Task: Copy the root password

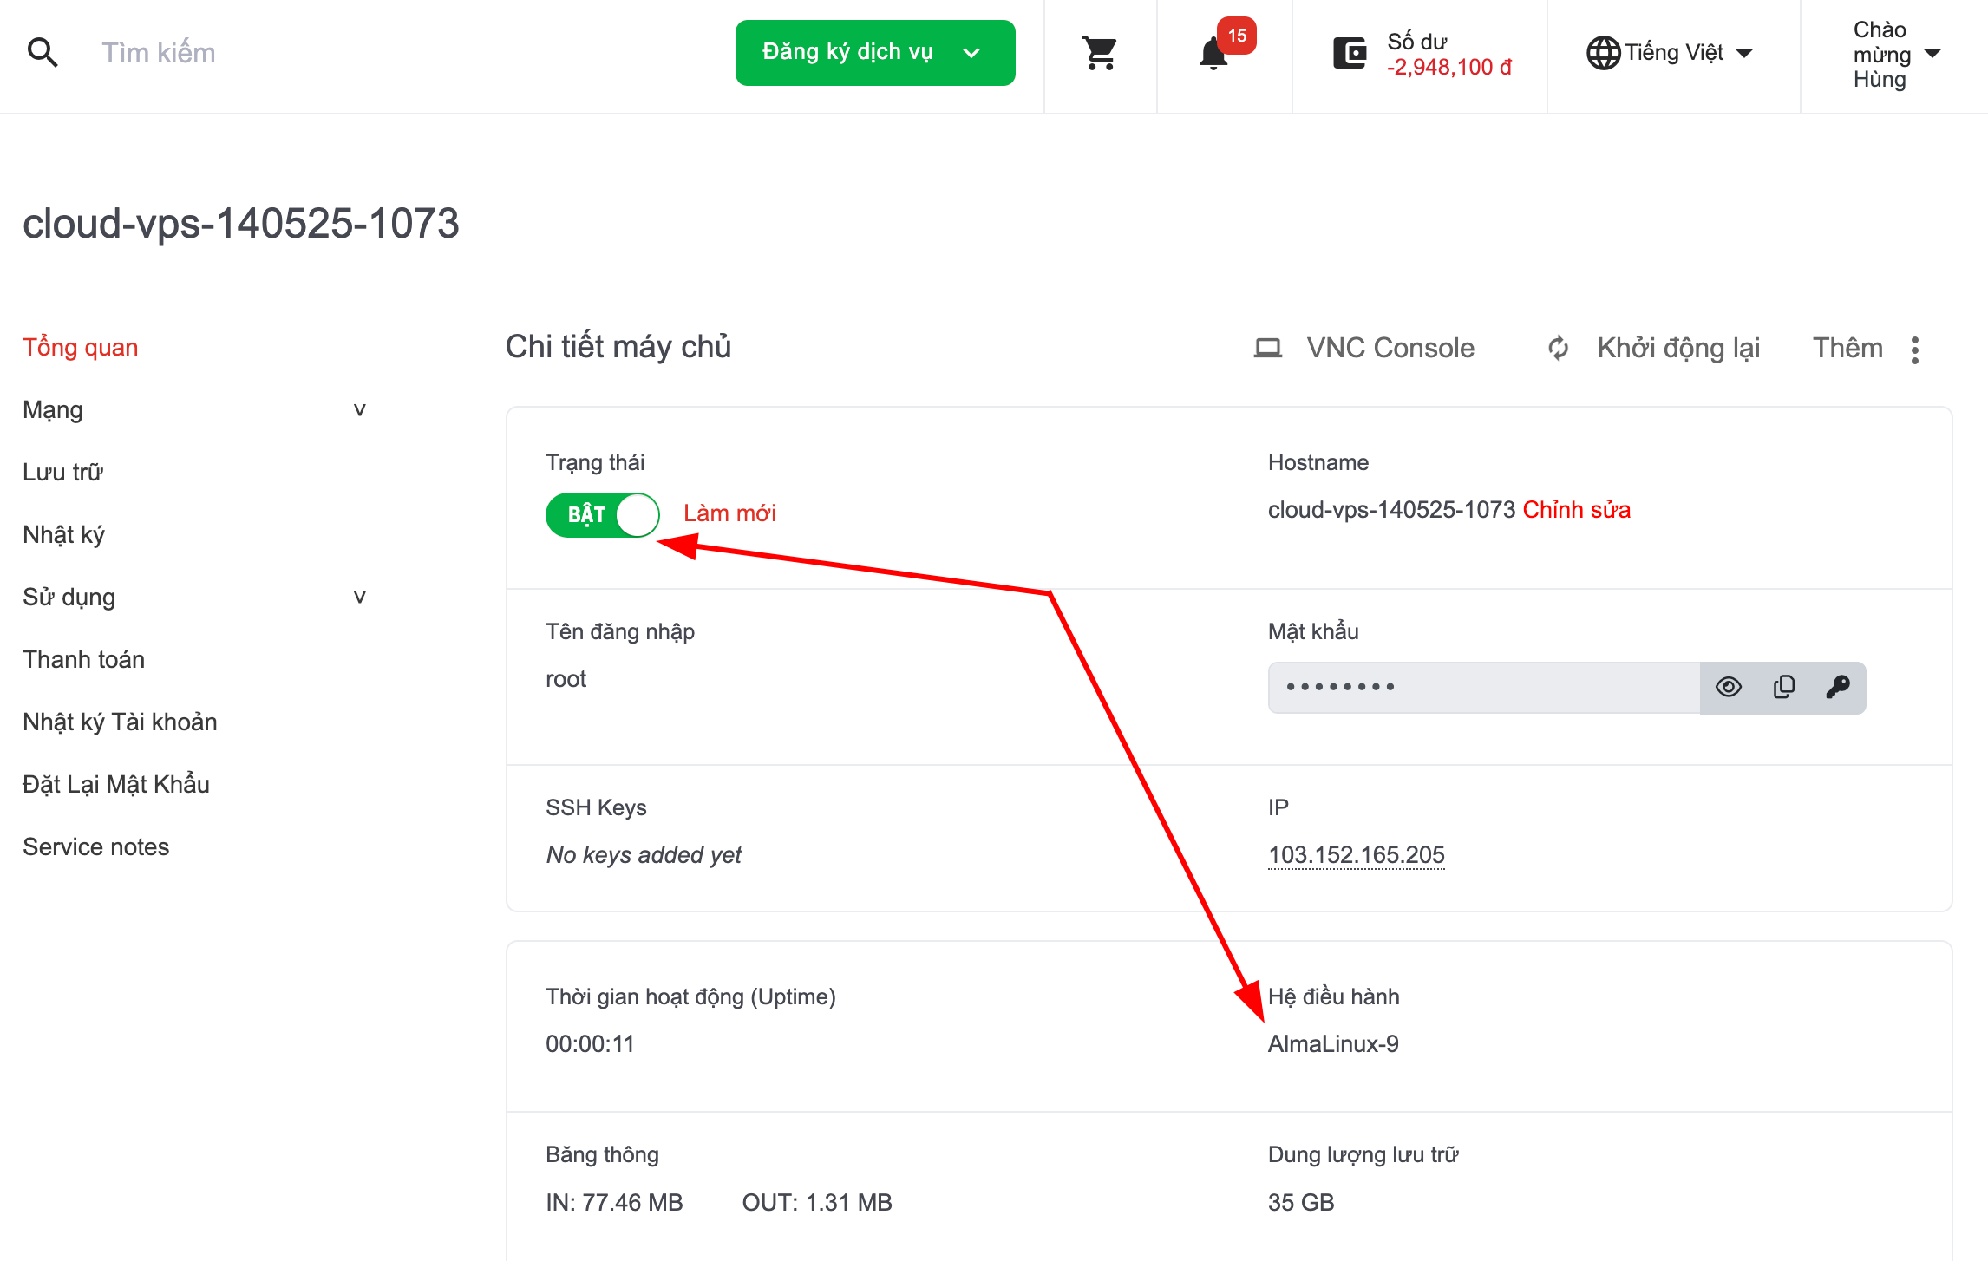Action: click(1783, 687)
